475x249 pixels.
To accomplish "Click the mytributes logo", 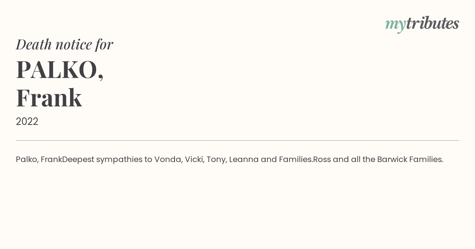I will point(422,24).
